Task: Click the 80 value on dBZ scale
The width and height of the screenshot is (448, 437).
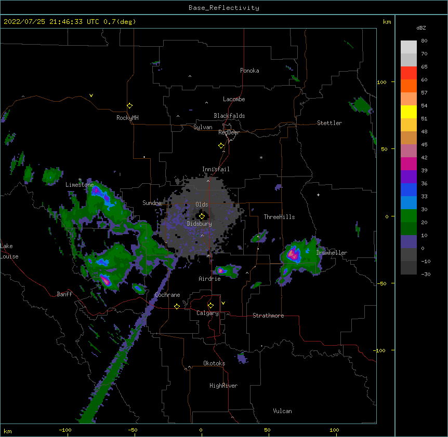Action: coord(424,41)
